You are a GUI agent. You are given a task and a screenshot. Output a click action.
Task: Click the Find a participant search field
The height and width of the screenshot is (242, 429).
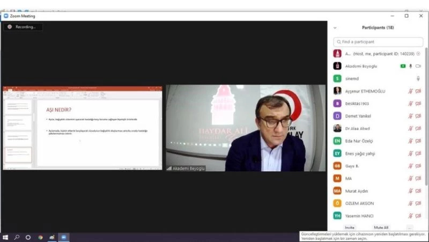[378, 41]
